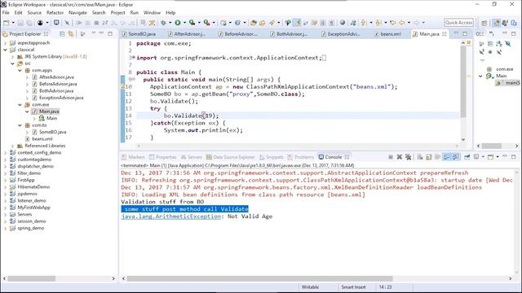Click the Quick Access search field

tap(458, 23)
